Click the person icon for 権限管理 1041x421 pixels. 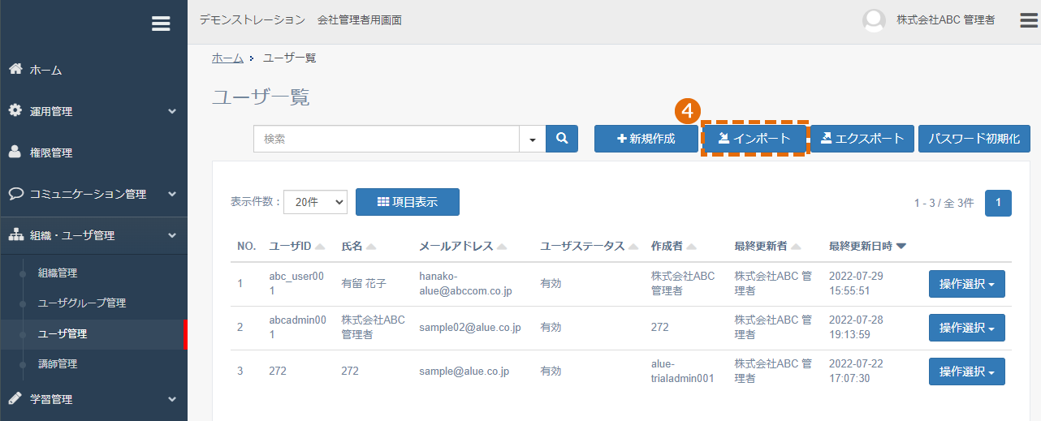coord(15,152)
